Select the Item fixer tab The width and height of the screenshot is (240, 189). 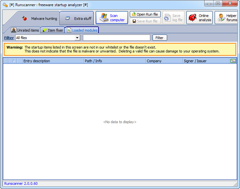pyautogui.click(x=53, y=30)
